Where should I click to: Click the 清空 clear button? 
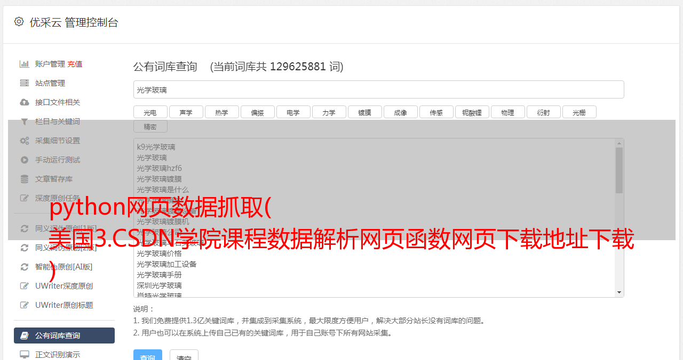[184, 356]
